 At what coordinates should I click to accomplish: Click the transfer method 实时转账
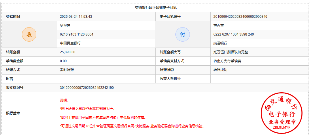click(67, 70)
